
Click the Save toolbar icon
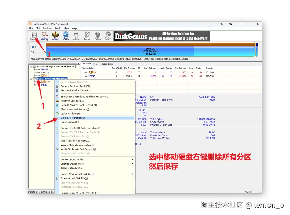pyautogui.click(x=34, y=36)
